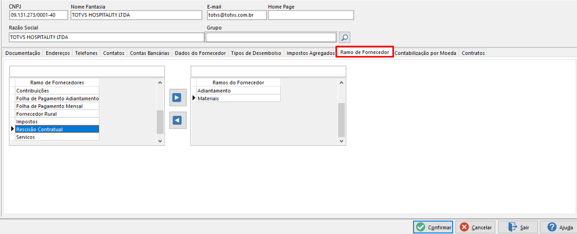The height and width of the screenshot is (234, 577).
Task: Click the Grupo search magnifier icon
Action: tap(345, 37)
